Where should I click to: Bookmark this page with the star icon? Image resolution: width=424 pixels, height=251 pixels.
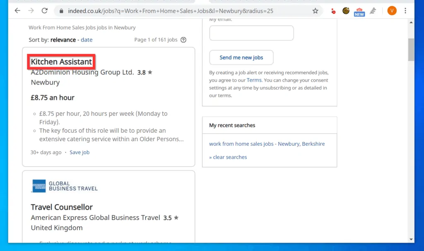315,11
